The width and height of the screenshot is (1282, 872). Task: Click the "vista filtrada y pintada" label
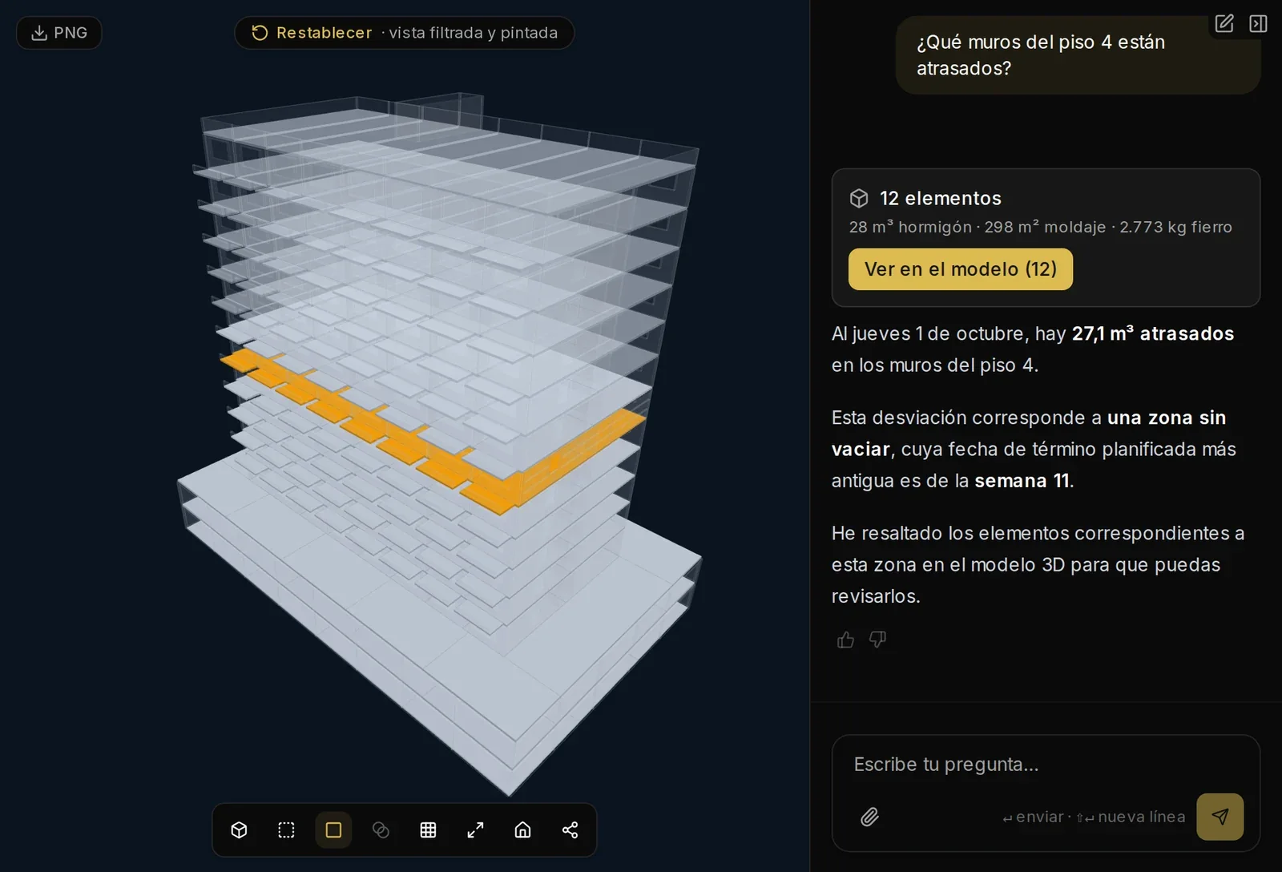coord(473,33)
